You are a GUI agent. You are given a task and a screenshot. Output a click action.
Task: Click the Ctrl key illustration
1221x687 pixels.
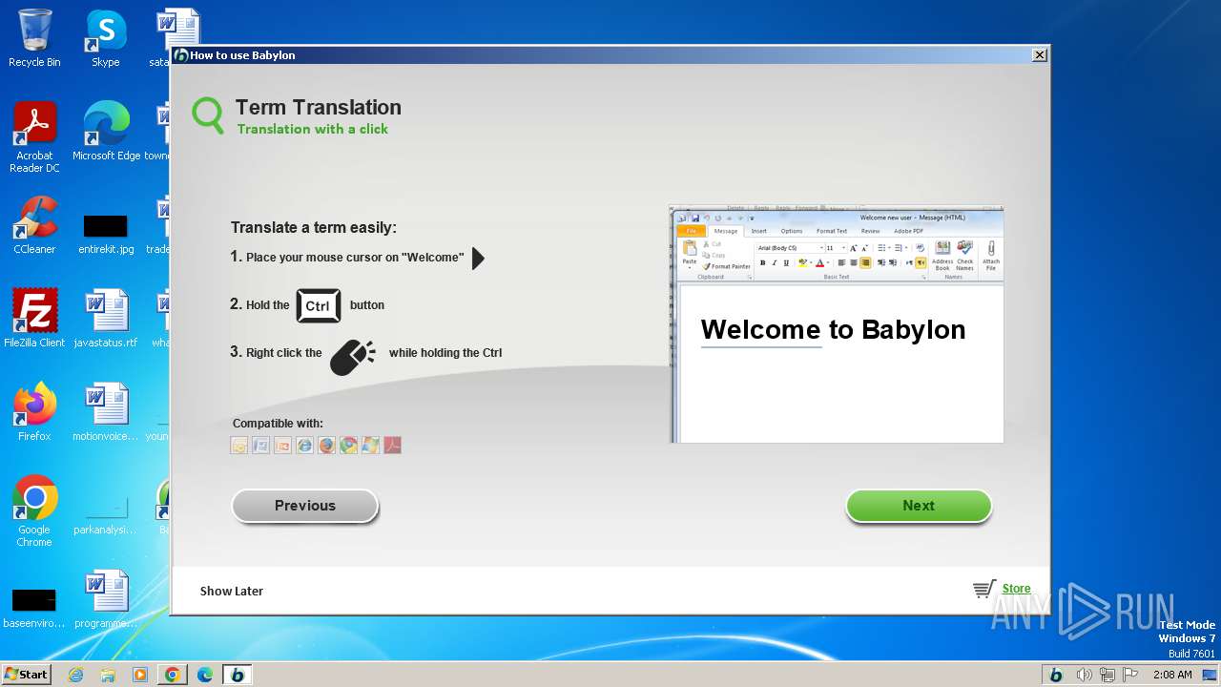click(318, 305)
